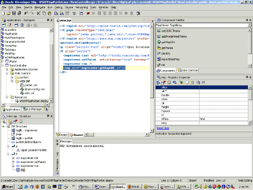Close the Applications Navigator panel

[51, 20]
